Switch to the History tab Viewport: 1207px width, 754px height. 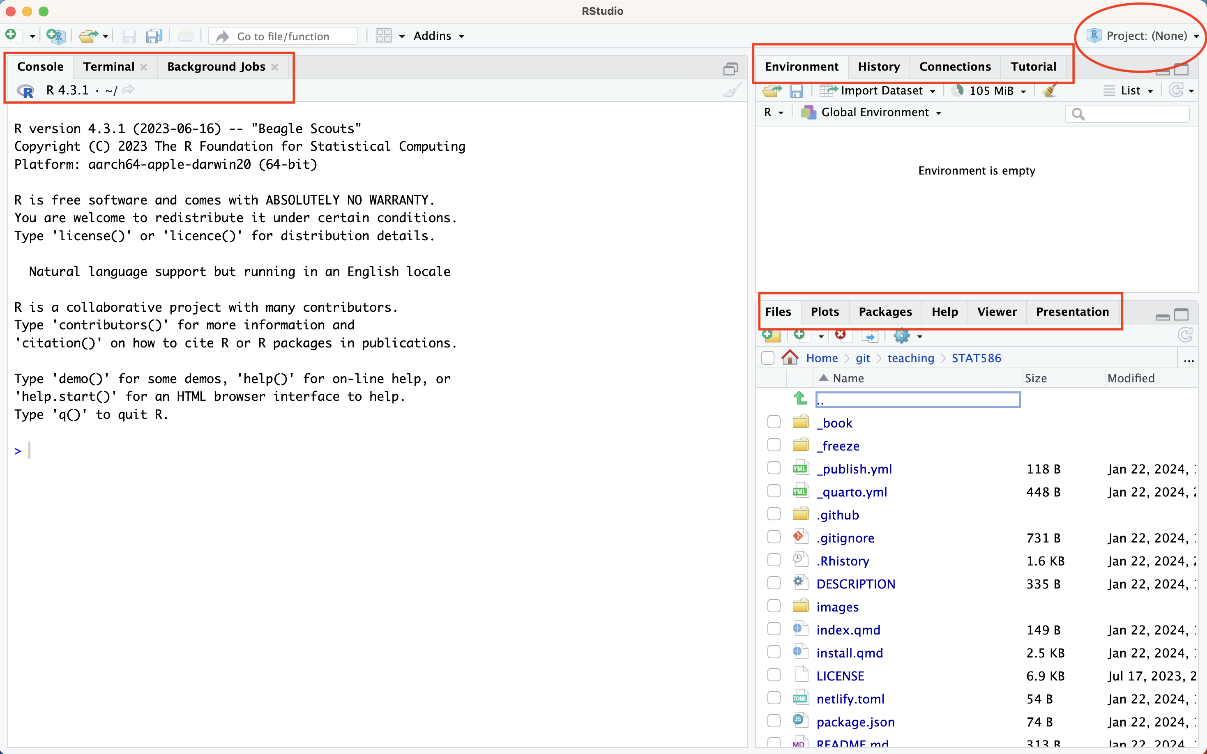pos(879,67)
